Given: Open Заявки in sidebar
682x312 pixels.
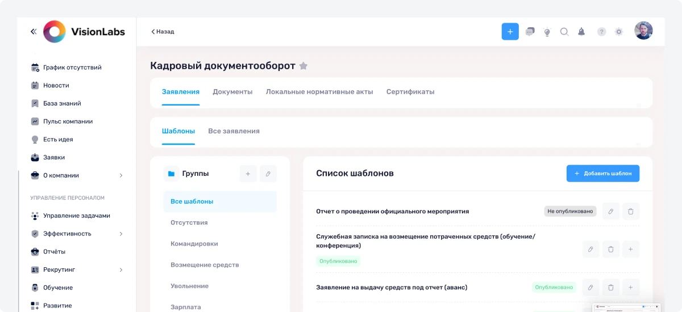Looking at the screenshot, I should pos(54,157).
